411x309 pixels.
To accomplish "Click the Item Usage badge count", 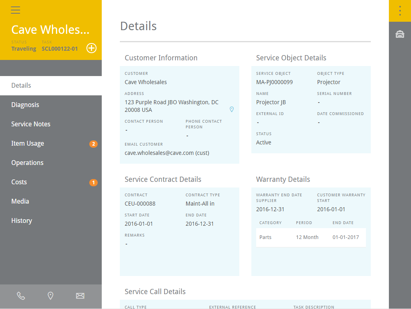I will point(93,144).
